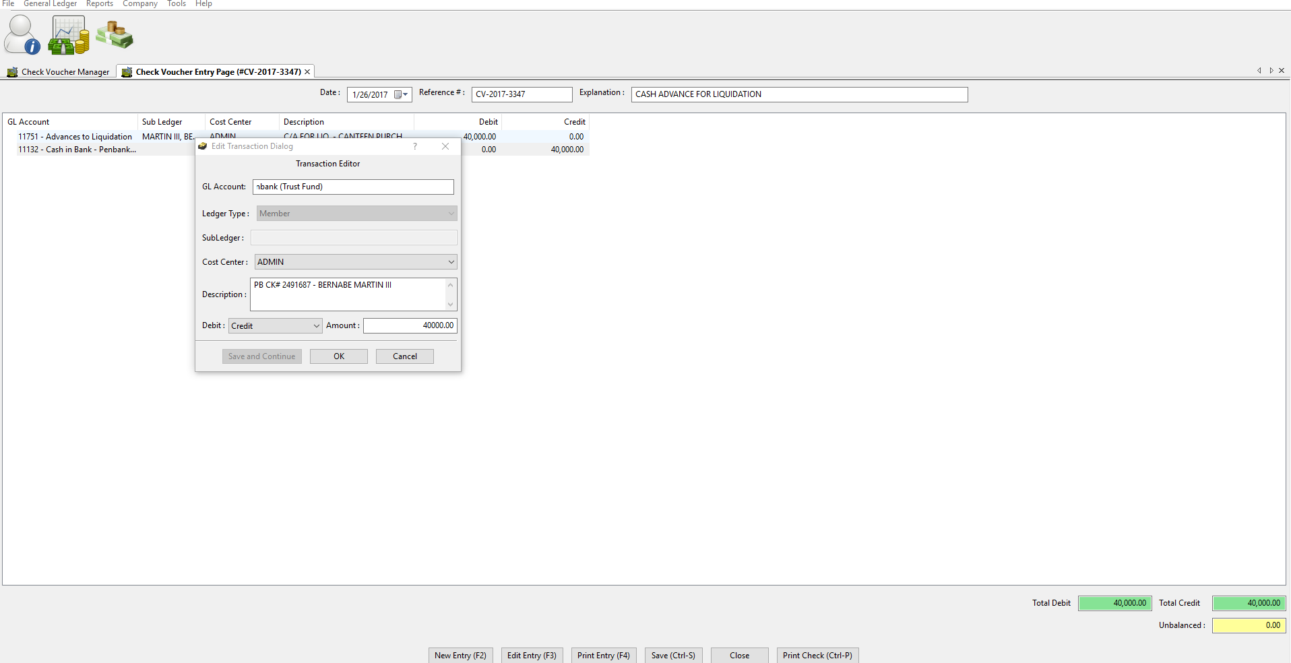This screenshot has width=1291, height=663.
Task: Click the cash and coins toolbar icon
Action: [115, 35]
